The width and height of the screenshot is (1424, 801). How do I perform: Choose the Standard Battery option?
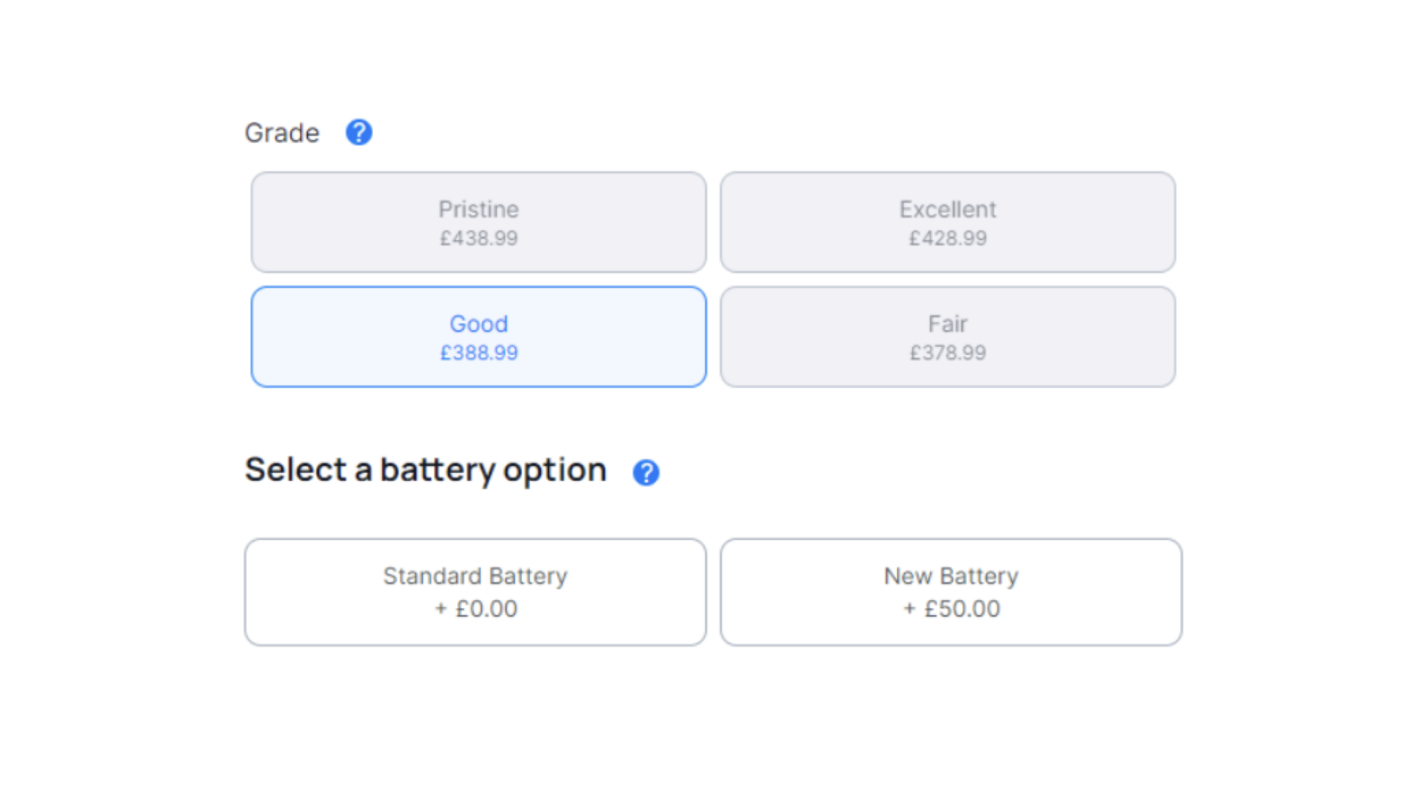(x=475, y=592)
